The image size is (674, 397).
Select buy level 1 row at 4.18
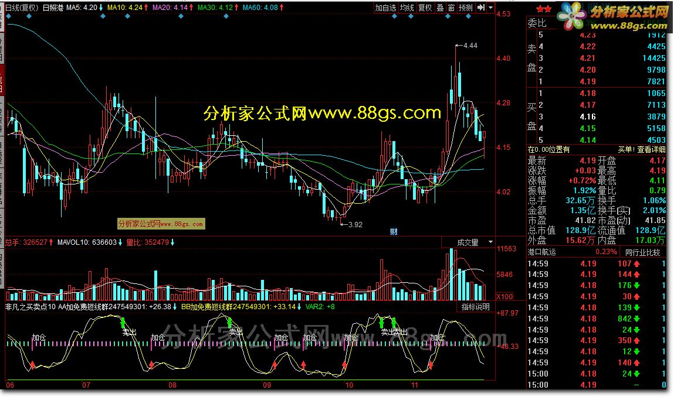[602, 93]
